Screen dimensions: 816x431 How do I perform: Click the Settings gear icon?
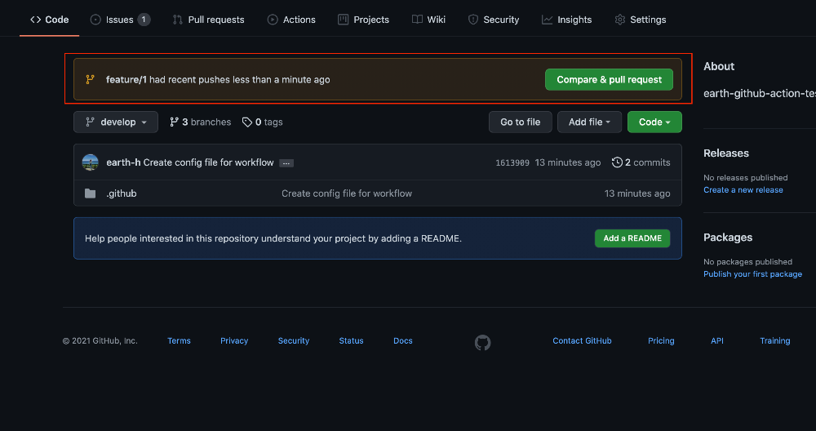click(x=620, y=20)
